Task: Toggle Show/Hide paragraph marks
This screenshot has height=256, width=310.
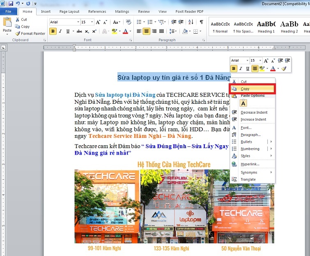Action: click(201, 22)
